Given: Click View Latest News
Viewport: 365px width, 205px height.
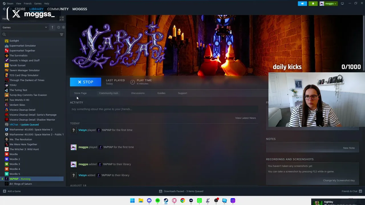Looking at the screenshot, I should pyautogui.click(x=246, y=118).
